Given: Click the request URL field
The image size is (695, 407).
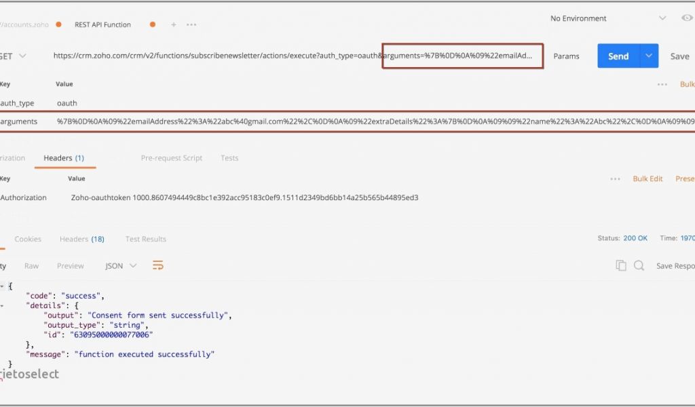Looking at the screenshot, I should pos(293,56).
